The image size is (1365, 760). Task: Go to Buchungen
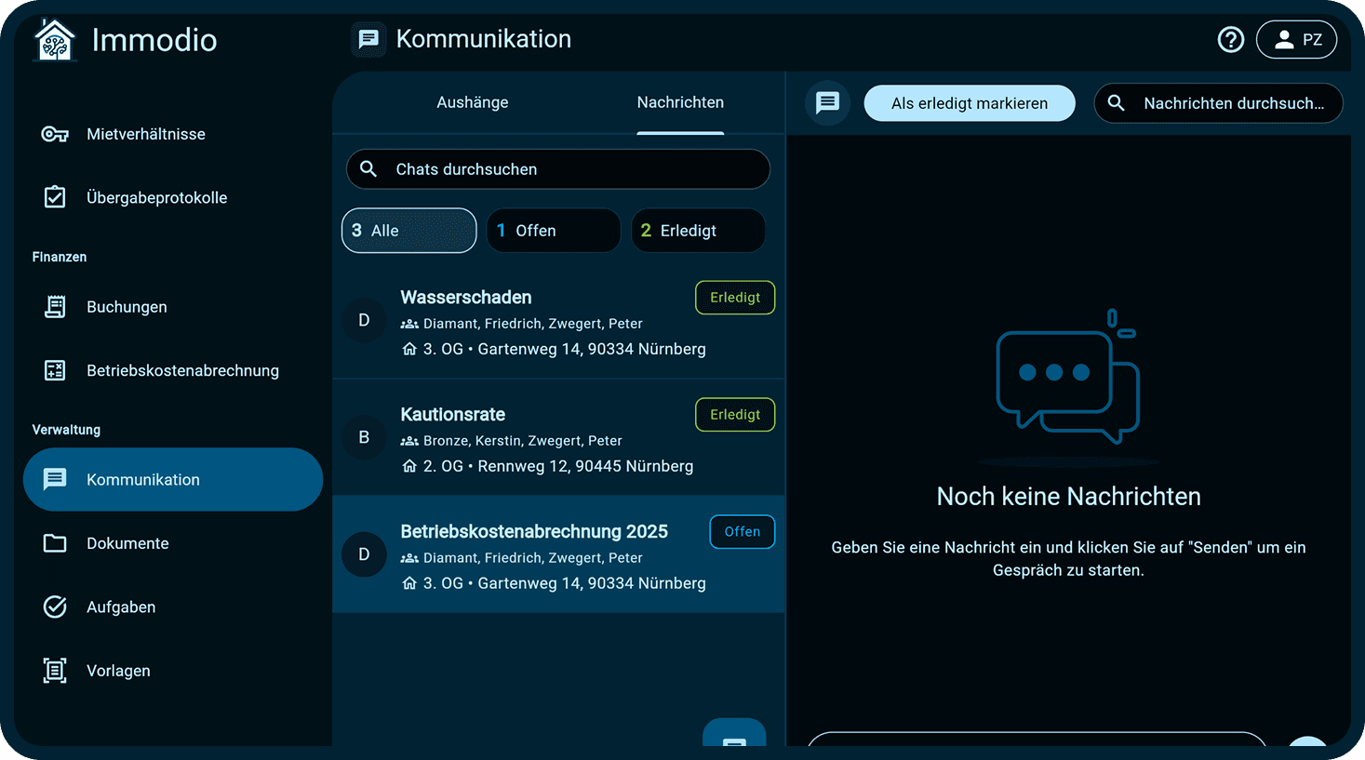click(173, 307)
